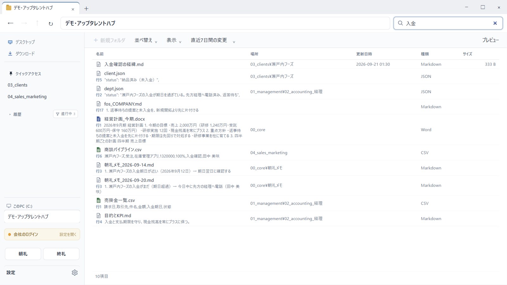Open new tab with plus icon
The height and width of the screenshot is (285, 507).
point(86,9)
